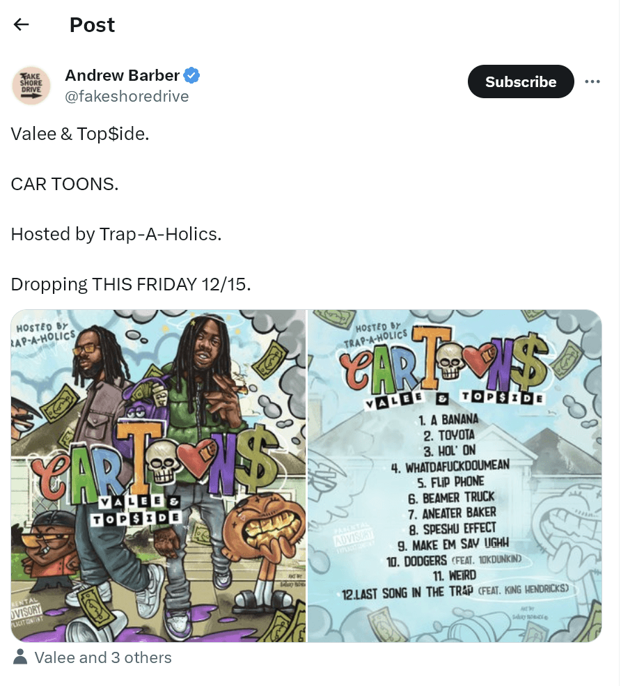Open the three-dot more options menu
621x686 pixels.
(592, 81)
